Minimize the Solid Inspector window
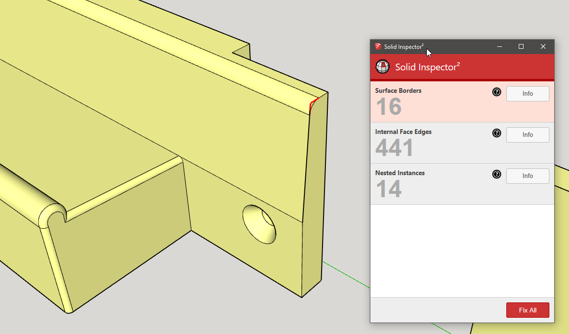The width and height of the screenshot is (569, 334). [x=500, y=46]
